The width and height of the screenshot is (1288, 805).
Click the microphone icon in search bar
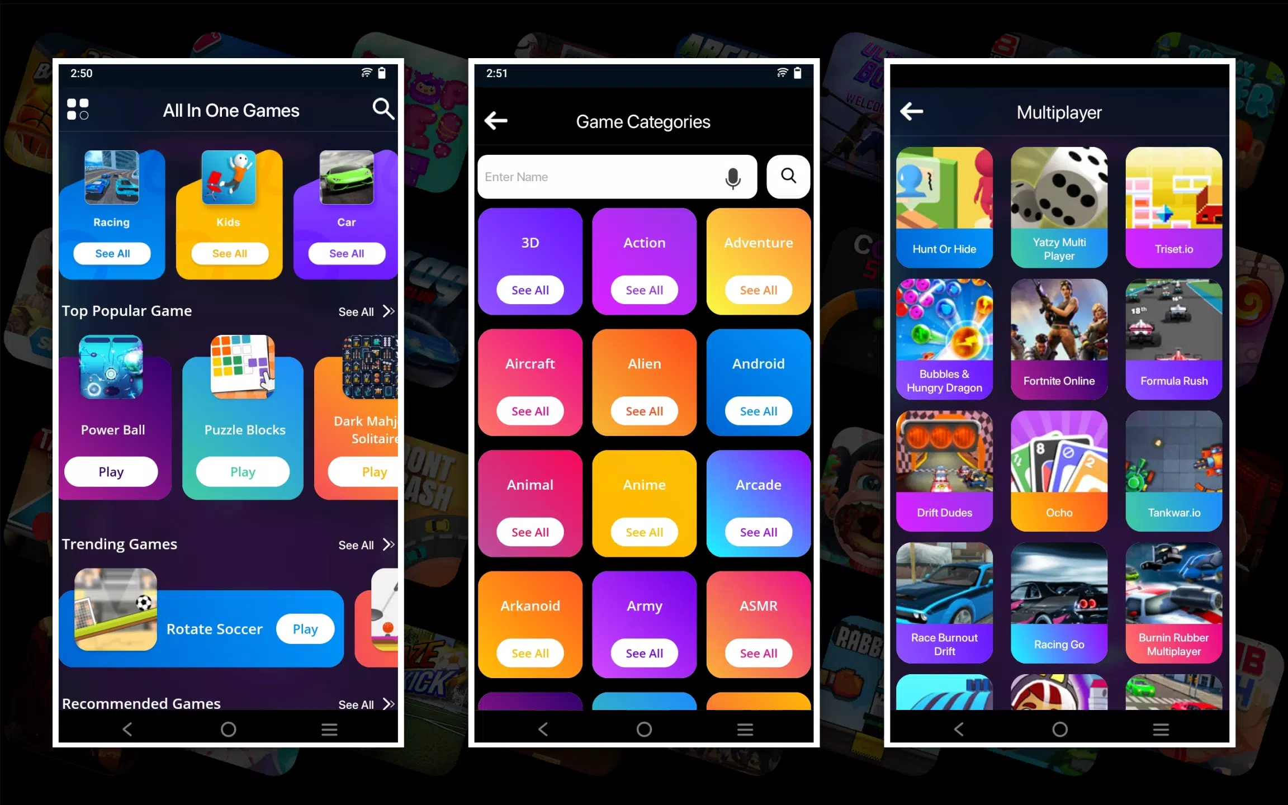tap(732, 176)
